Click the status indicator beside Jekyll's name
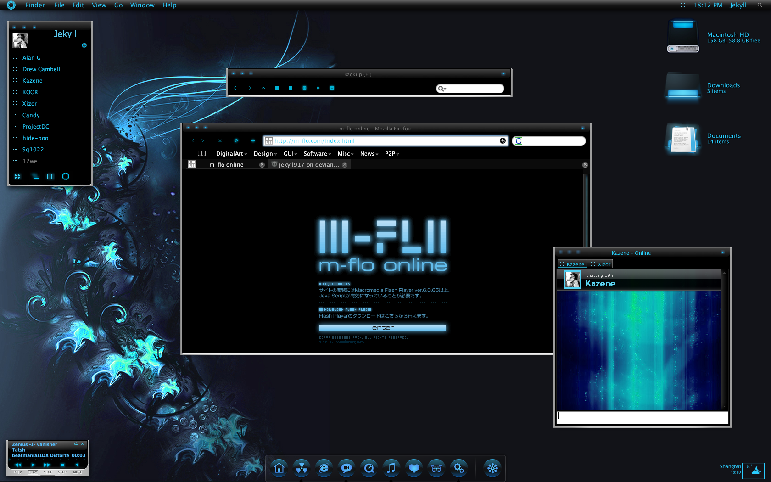The height and width of the screenshot is (482, 771). 84,45
